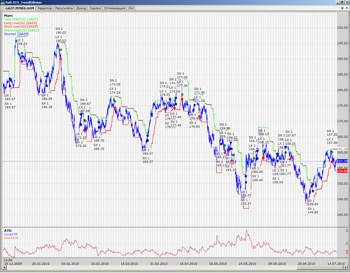Click the Long Low(20) [GAZP] legend entry
Screen dimensions: 350x273
point(21,23)
